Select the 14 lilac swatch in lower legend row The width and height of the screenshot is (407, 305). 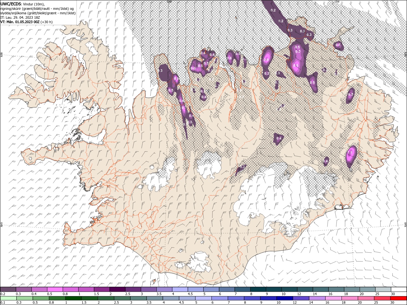[317, 298]
